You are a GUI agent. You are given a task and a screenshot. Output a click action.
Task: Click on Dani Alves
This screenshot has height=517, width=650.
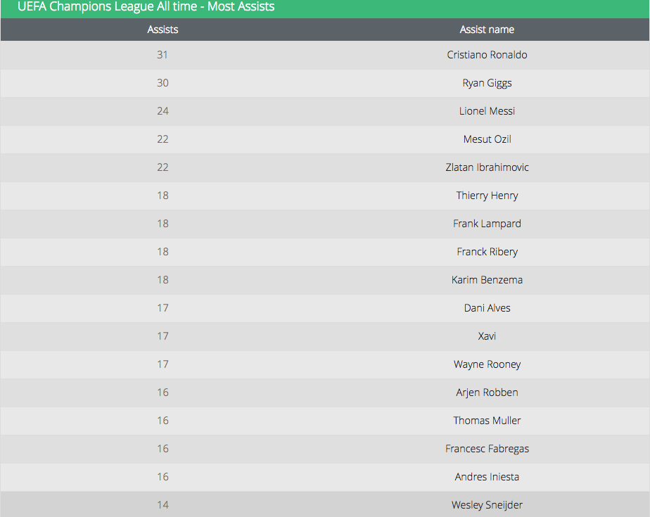(x=487, y=308)
